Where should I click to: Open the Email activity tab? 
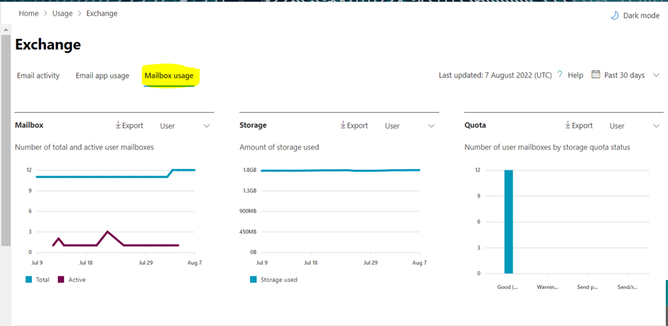[38, 76]
